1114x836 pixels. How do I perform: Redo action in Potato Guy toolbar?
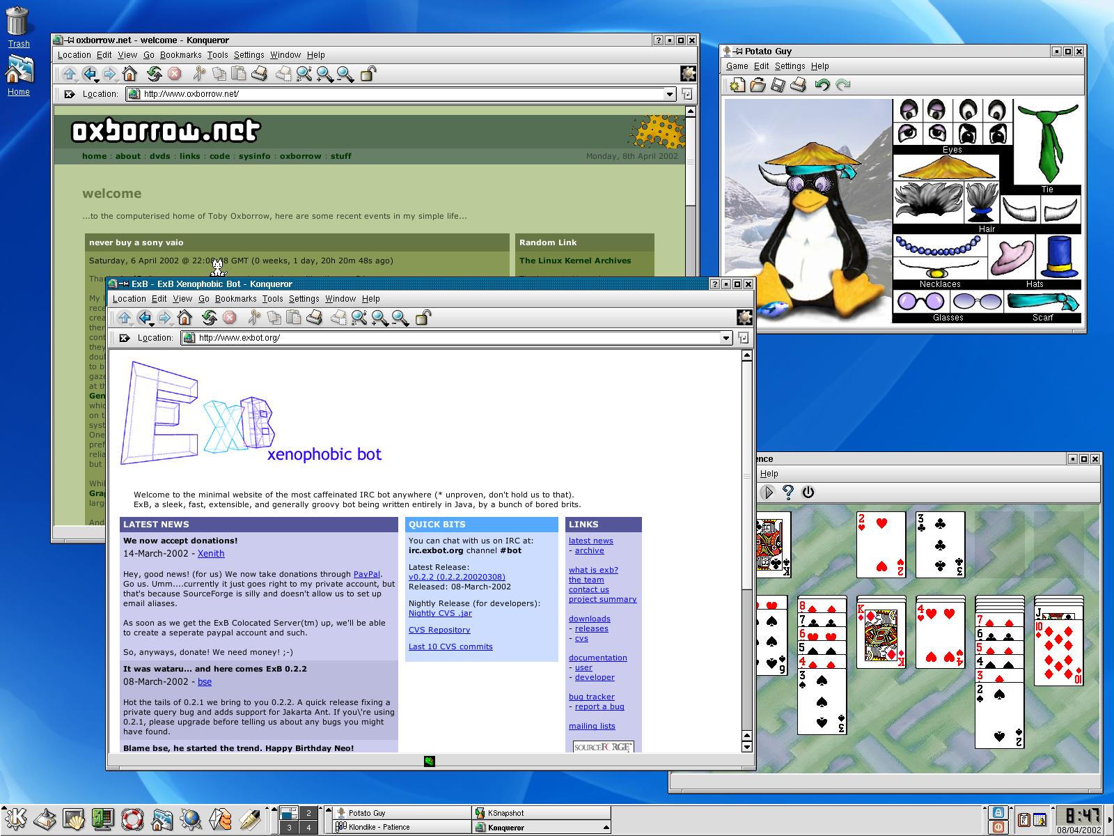coord(843,85)
